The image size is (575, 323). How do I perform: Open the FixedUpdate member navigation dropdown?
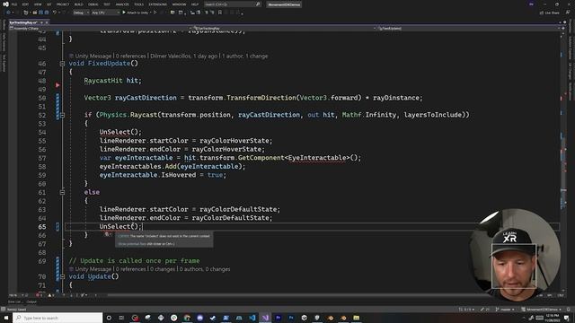[469, 28]
